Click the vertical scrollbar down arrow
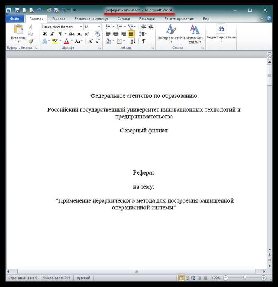Screen dimensions: 278x287 [x=269, y=249]
